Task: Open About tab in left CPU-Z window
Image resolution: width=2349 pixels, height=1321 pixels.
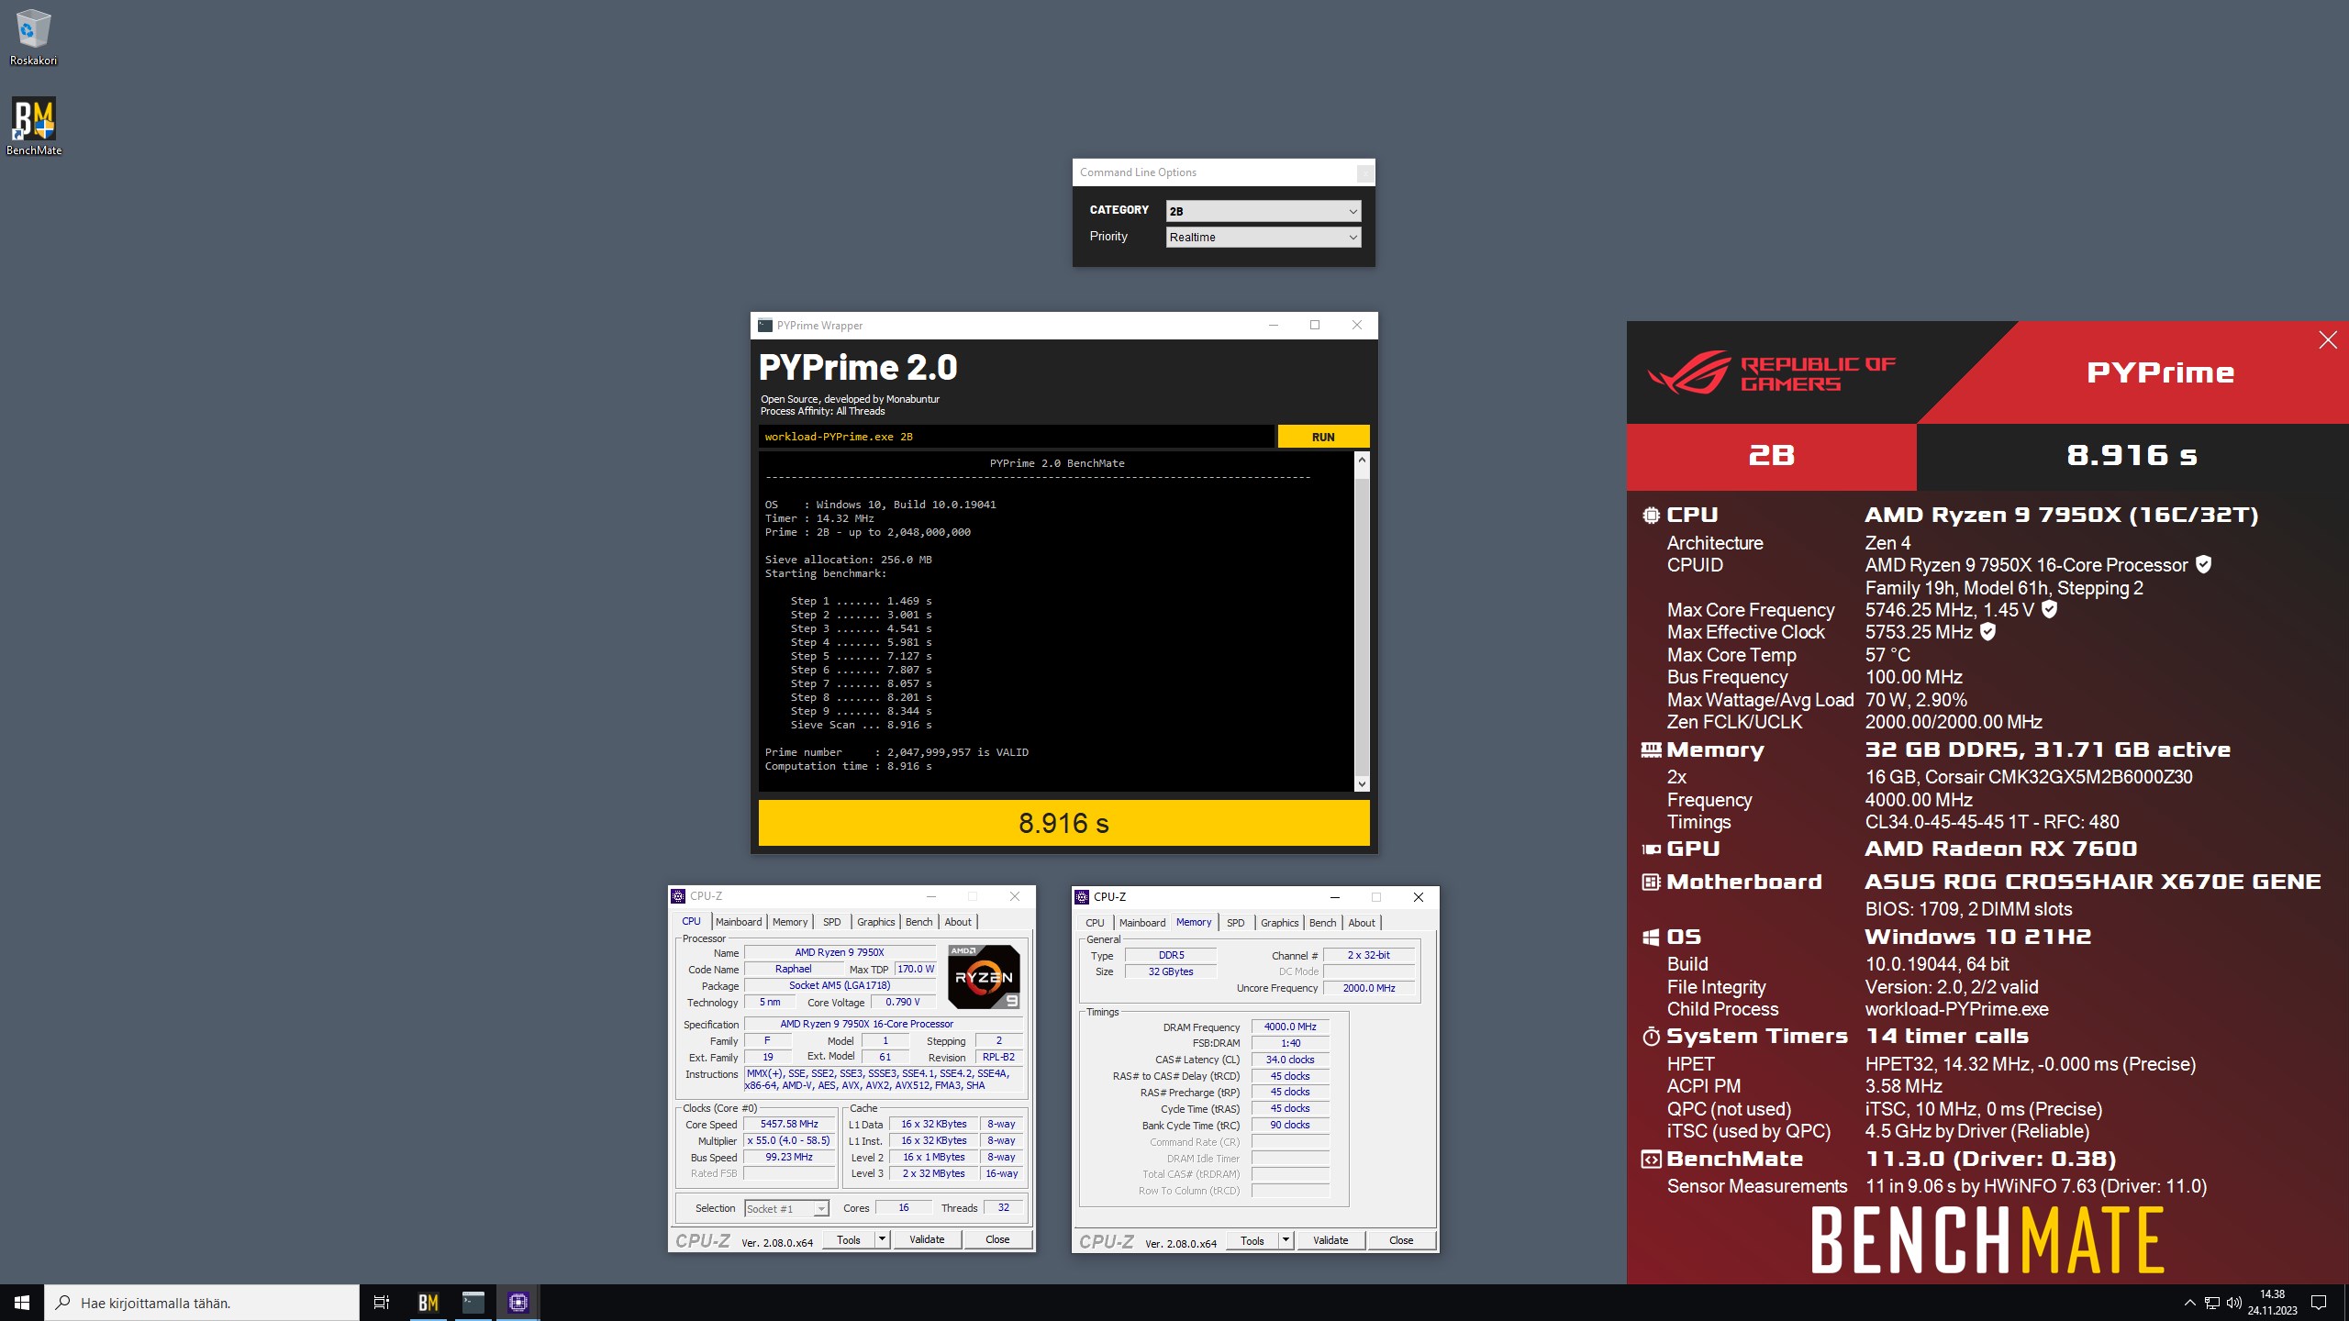Action: (958, 922)
